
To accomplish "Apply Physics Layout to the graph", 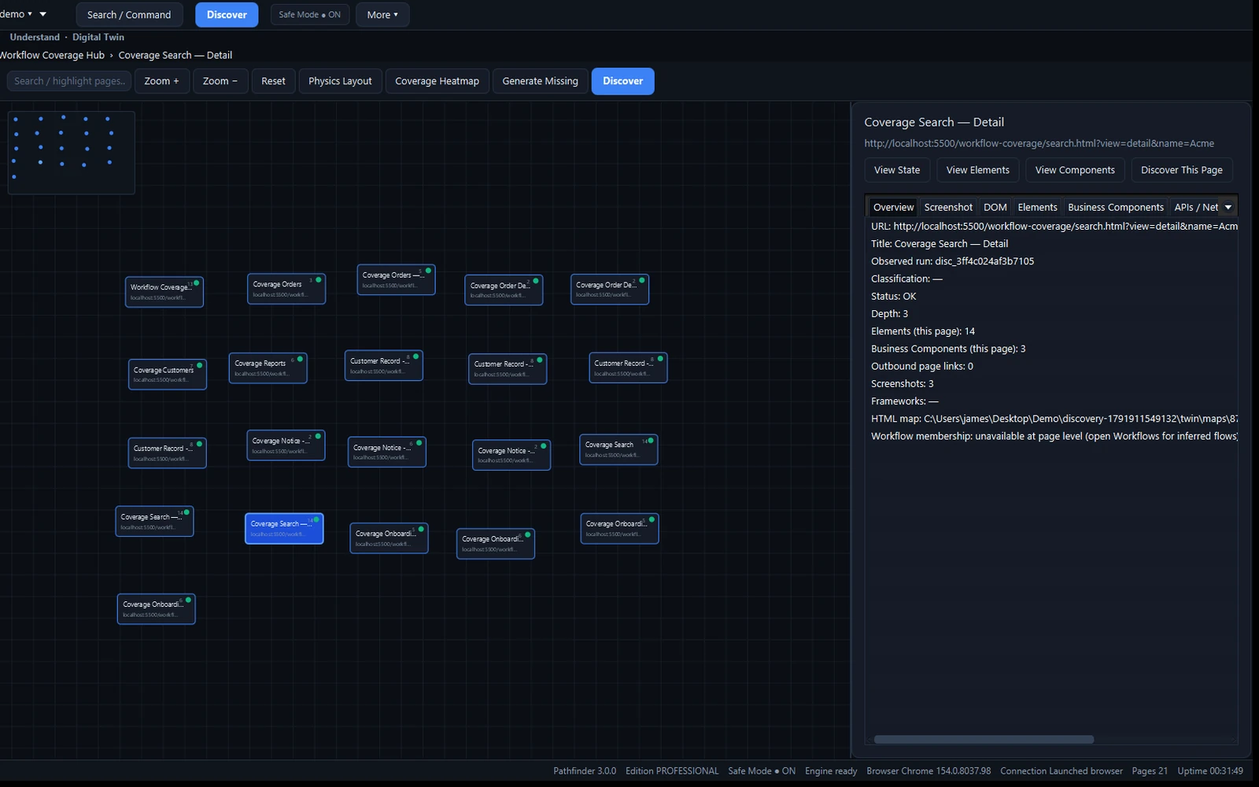I will click(x=340, y=81).
